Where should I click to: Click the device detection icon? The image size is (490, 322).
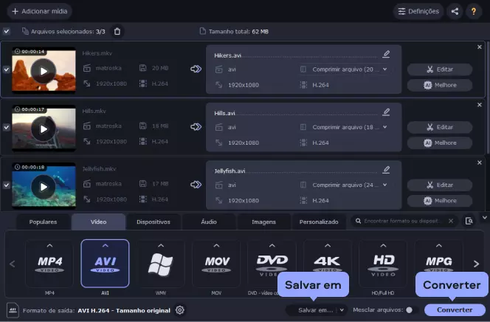tap(469, 221)
